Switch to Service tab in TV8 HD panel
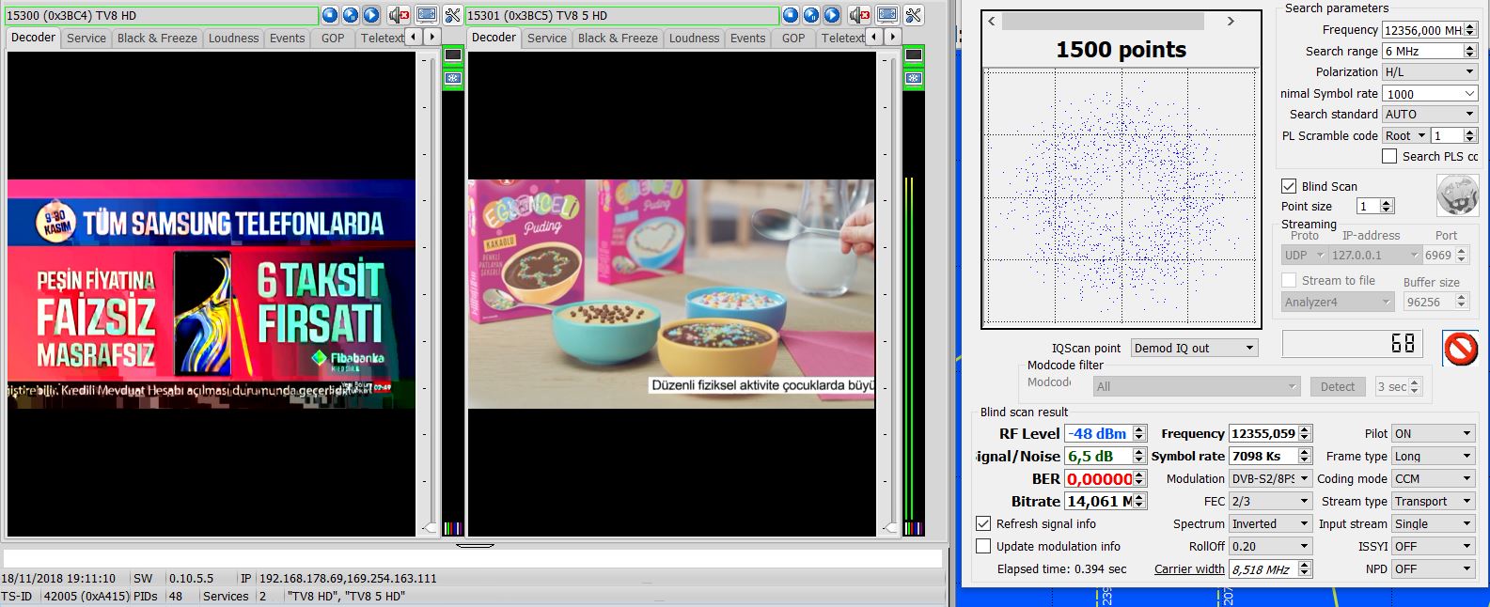Viewport: 1490px width, 607px height. (86, 38)
